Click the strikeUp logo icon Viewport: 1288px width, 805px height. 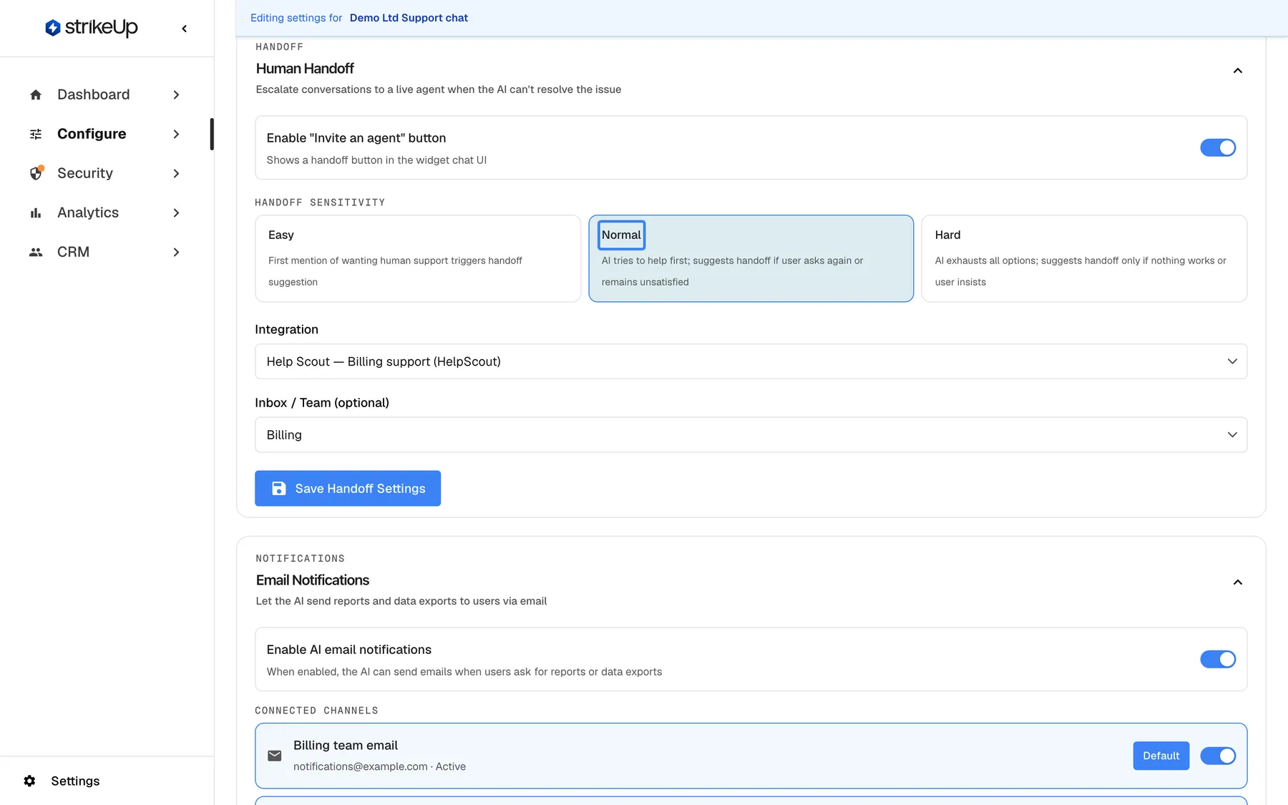52,28
